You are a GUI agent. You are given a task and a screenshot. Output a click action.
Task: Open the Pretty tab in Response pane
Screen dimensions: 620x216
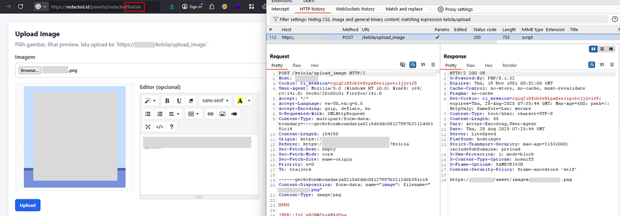(451, 65)
